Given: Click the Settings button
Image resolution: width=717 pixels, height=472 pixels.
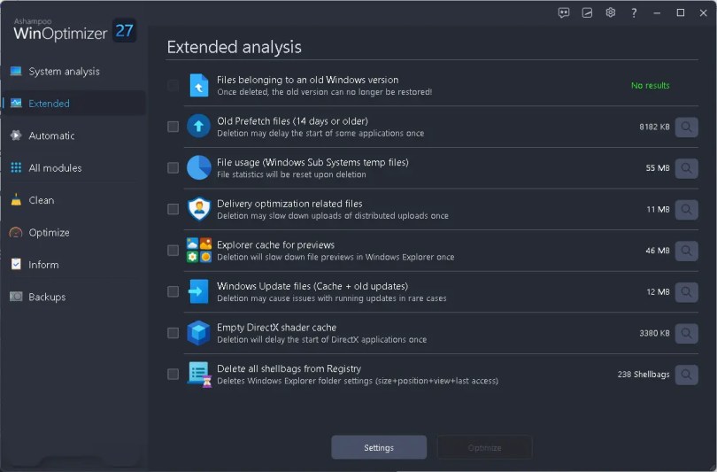Looking at the screenshot, I should 379,447.
